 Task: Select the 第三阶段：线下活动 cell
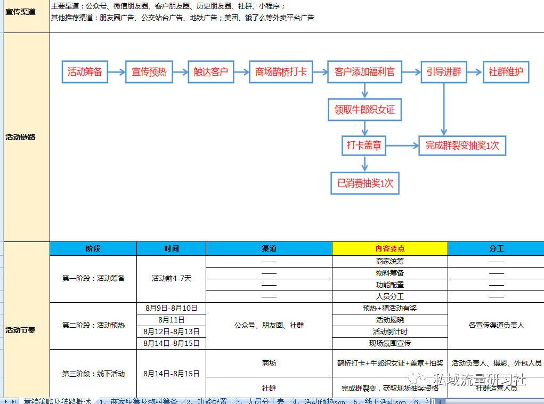[93, 374]
